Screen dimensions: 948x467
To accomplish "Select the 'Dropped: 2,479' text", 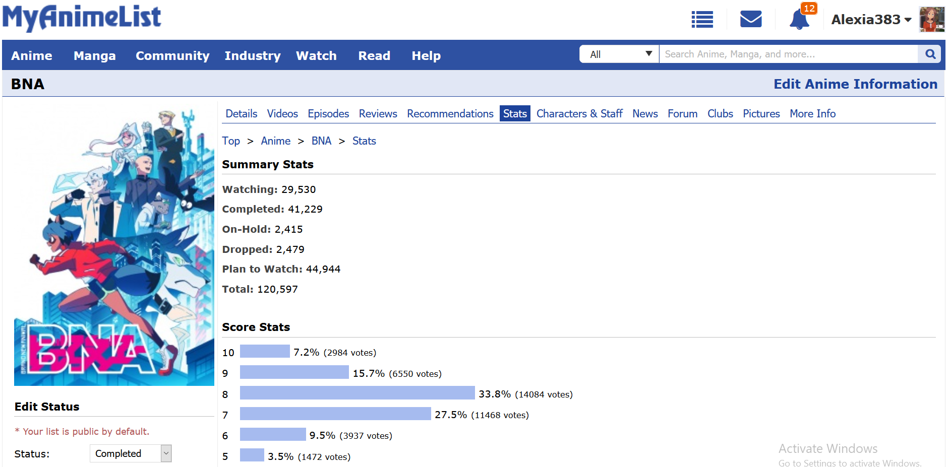I will pos(263,249).
